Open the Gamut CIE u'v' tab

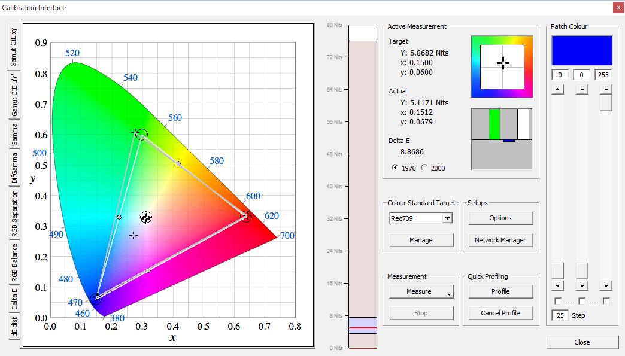14,95
